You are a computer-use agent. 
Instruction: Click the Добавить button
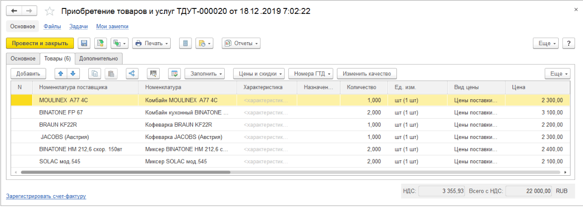pos(28,73)
